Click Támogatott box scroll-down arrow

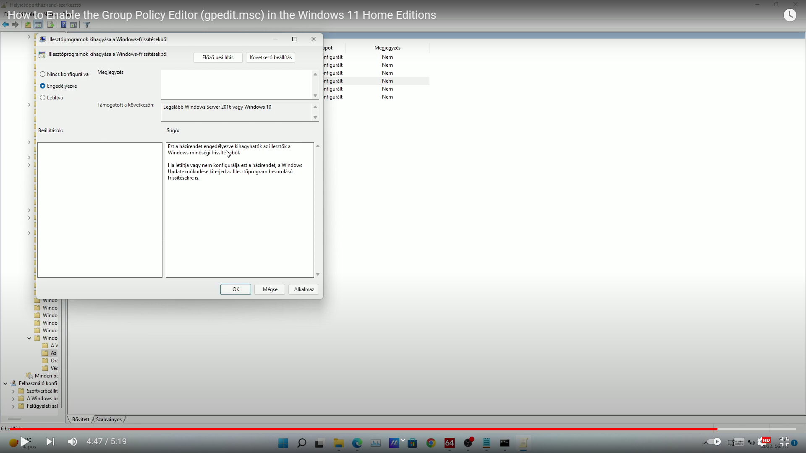tap(315, 117)
